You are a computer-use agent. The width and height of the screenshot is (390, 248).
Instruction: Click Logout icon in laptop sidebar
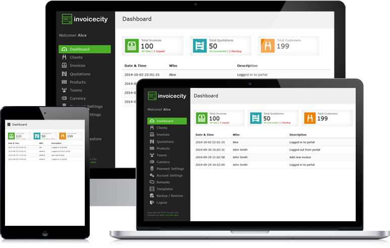[152, 203]
